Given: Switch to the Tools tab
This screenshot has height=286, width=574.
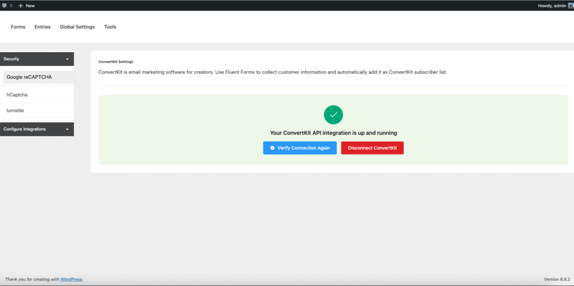Looking at the screenshot, I should (110, 27).
